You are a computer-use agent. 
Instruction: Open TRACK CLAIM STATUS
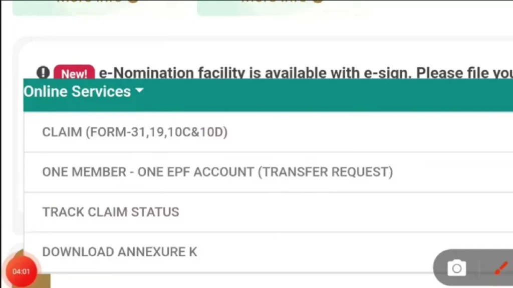pos(111,212)
